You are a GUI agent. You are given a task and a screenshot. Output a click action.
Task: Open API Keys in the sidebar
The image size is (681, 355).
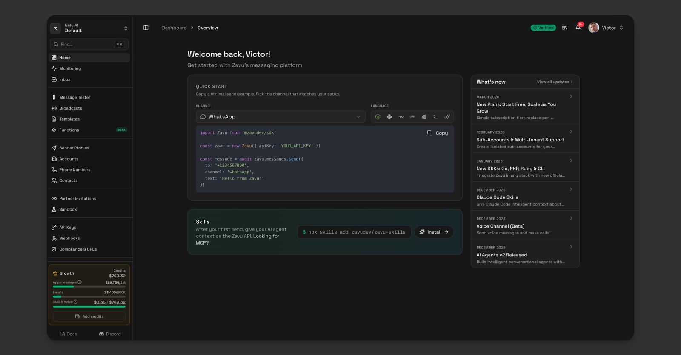89,228
